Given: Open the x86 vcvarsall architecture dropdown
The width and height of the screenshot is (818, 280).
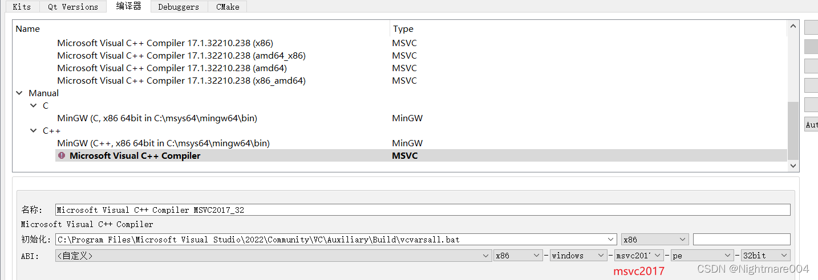Looking at the screenshot, I should [x=655, y=240].
